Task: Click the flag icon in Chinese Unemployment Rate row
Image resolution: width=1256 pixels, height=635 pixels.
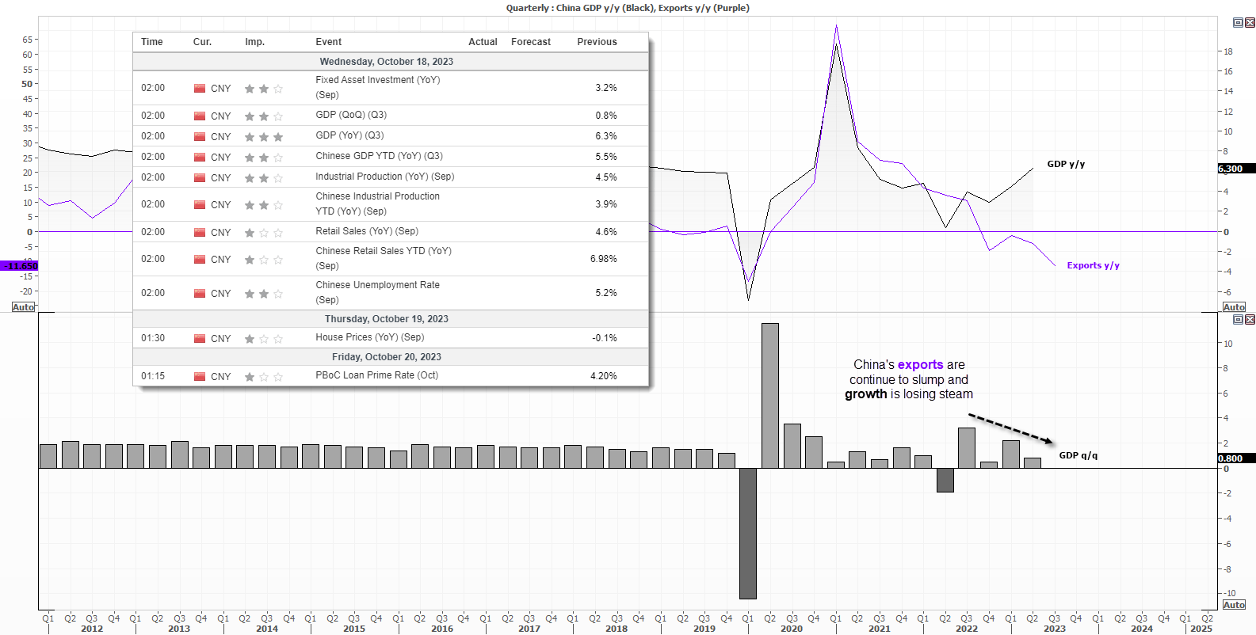Action: (x=200, y=293)
